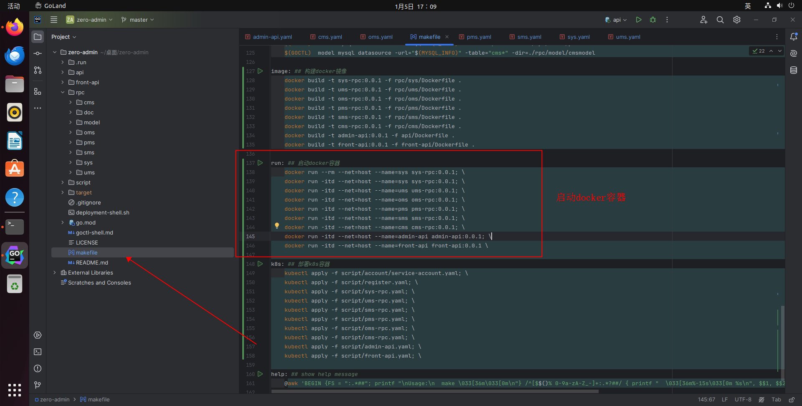This screenshot has height=406, width=802.
Task: Expand External Libraries node
Action: pyautogui.click(x=55, y=272)
